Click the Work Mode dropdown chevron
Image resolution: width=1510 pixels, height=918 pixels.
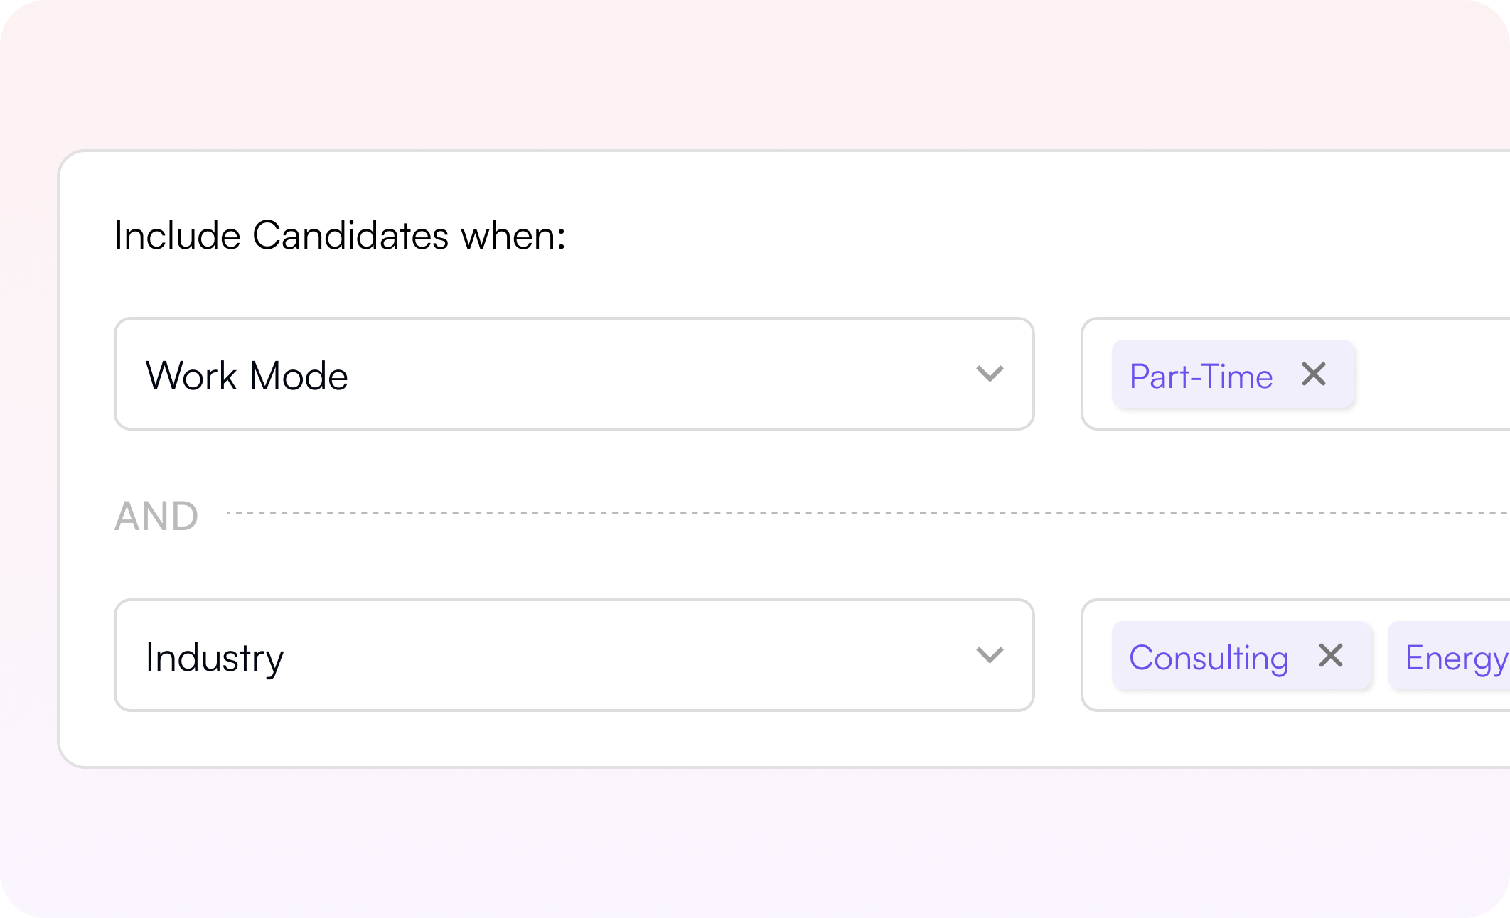tap(990, 374)
